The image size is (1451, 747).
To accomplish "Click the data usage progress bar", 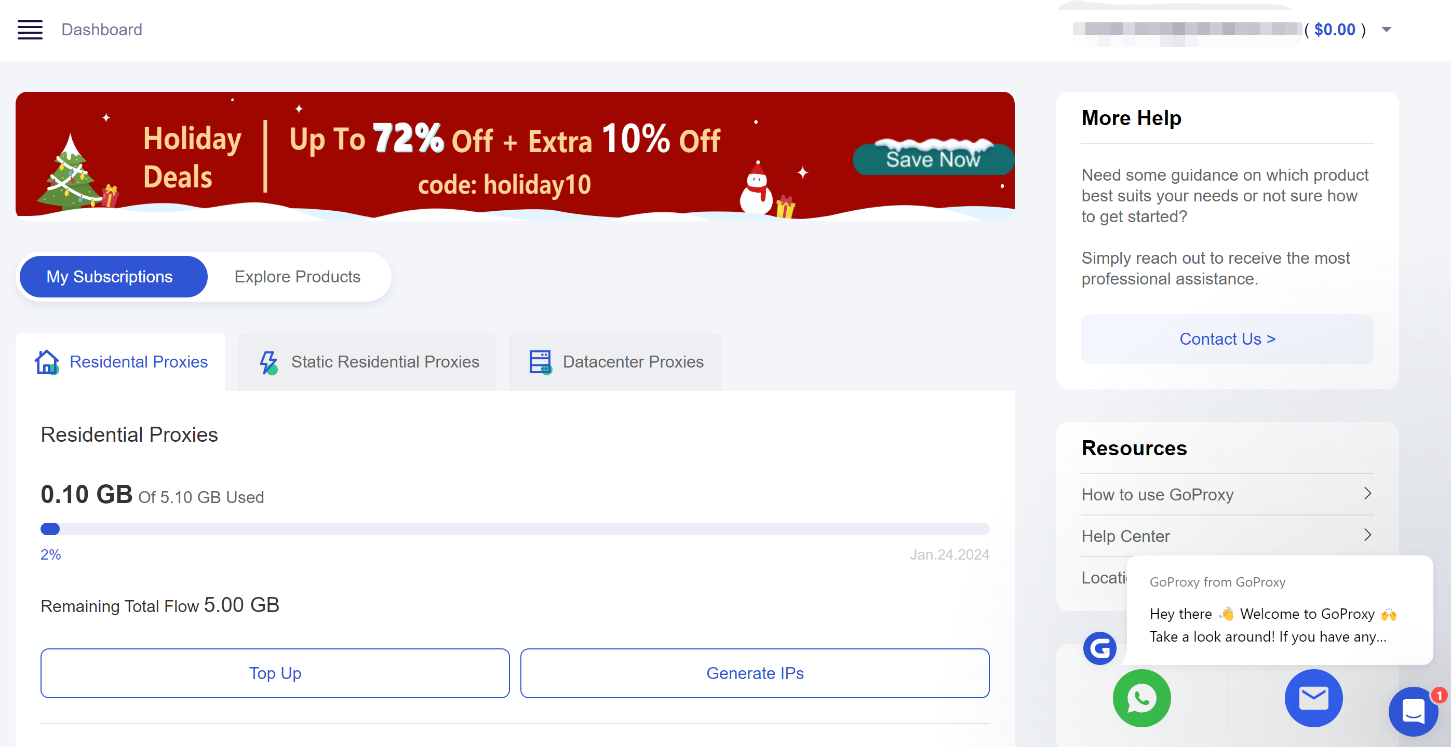I will 515,528.
